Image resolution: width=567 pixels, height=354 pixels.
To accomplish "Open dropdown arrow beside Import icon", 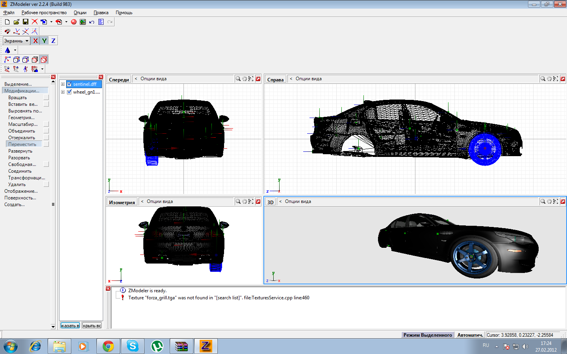I will pos(51,22).
